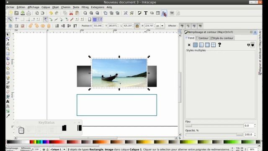Viewport: 268px width, 151px height.
Task: Select the Spiral tool
Action: [x=8, y=73]
